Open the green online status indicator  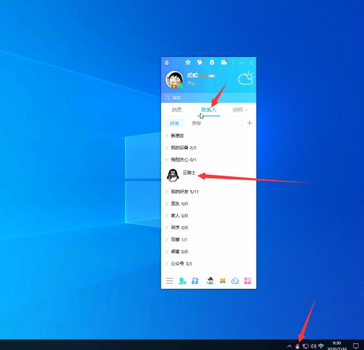181,86
